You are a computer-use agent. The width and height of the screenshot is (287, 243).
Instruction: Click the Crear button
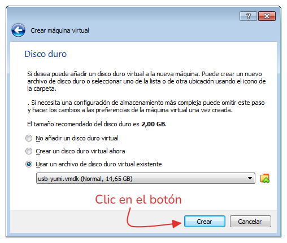coord(205,222)
